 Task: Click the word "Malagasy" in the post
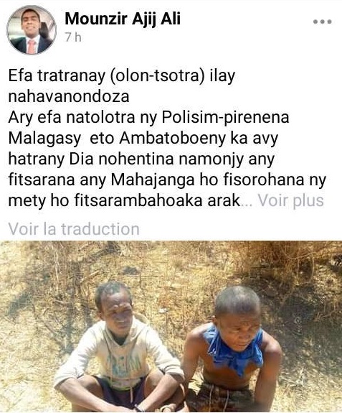(x=44, y=139)
